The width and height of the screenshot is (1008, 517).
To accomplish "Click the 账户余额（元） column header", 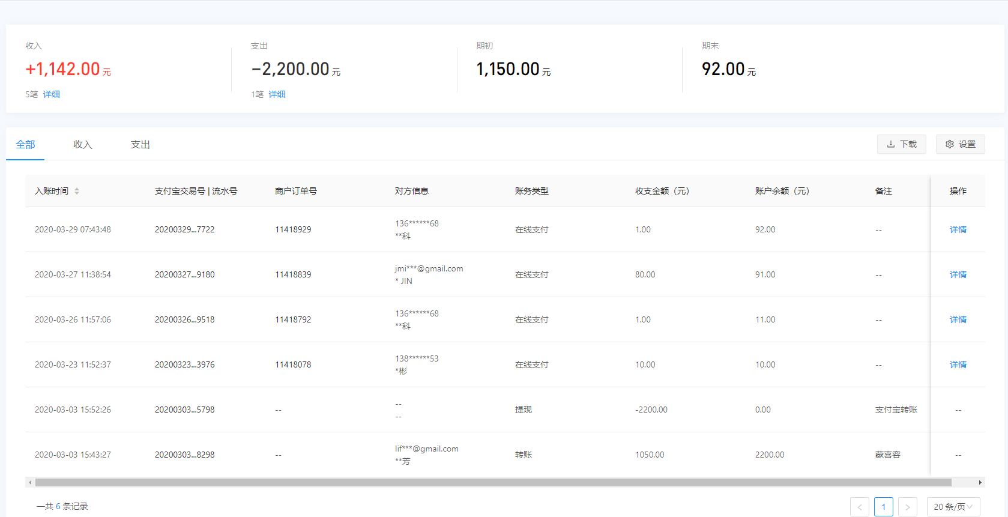I will click(782, 191).
